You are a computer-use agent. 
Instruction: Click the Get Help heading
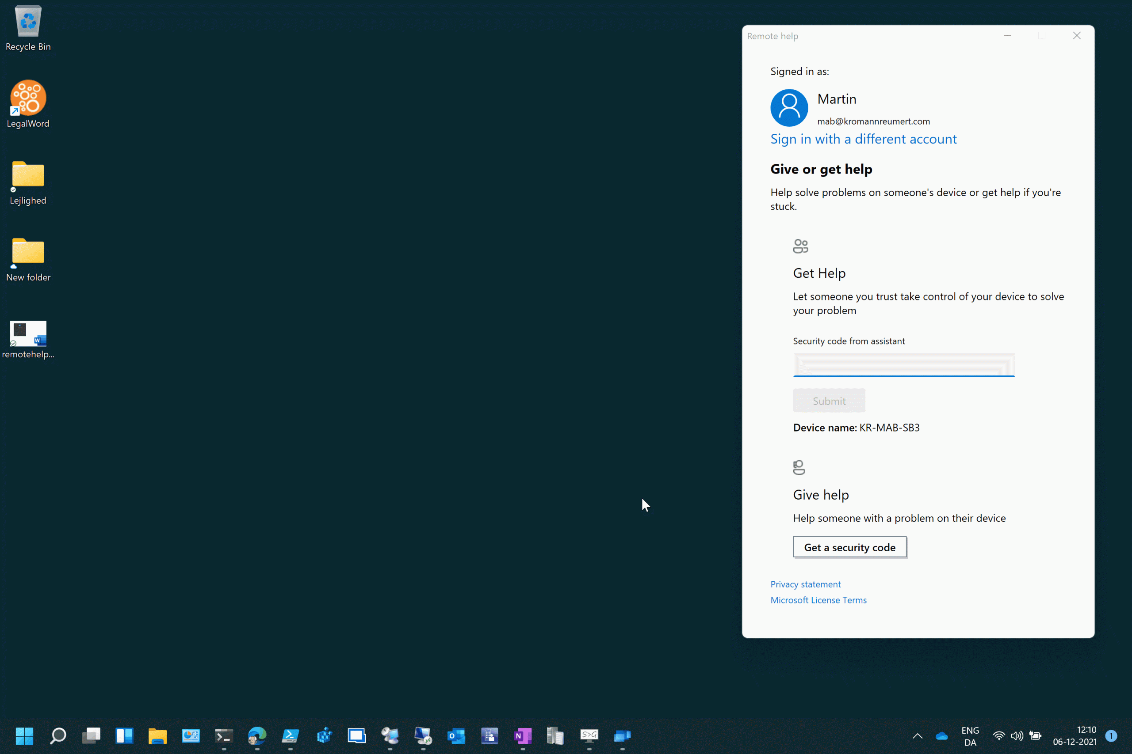pyautogui.click(x=819, y=273)
